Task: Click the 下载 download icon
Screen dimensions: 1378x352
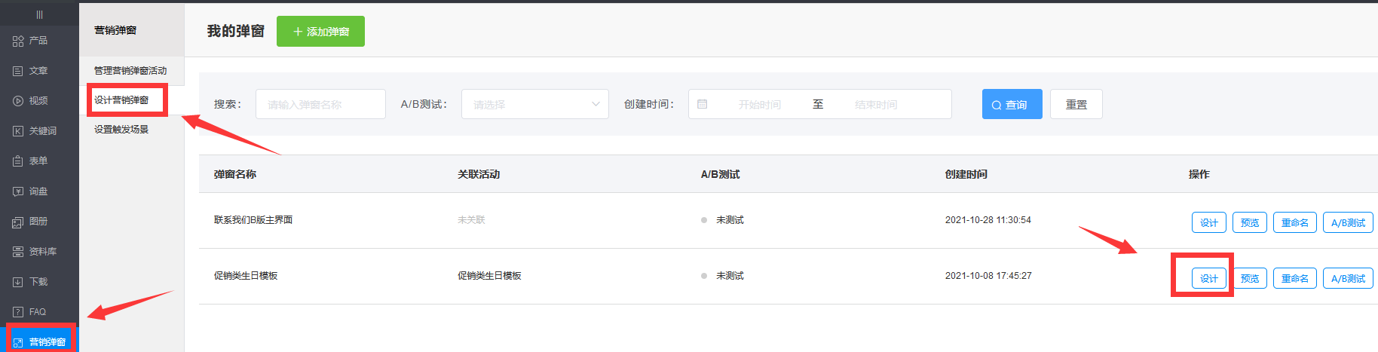Action: (x=18, y=282)
